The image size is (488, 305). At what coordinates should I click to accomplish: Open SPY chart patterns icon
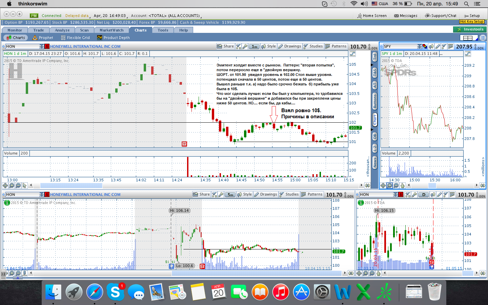click(x=451, y=46)
